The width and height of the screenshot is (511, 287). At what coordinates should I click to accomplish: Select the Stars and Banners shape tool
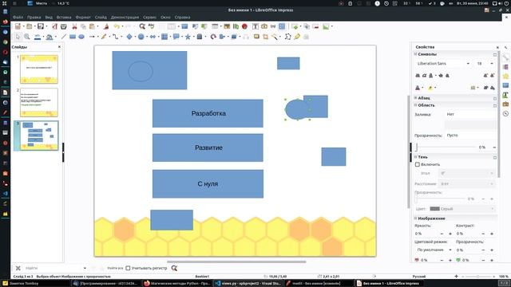pos(188,37)
